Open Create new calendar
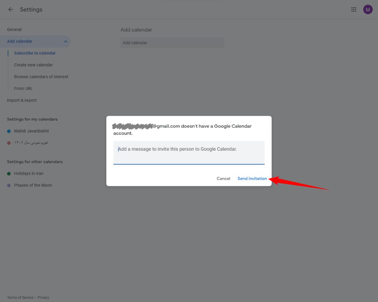The image size is (378, 302). pyautogui.click(x=33, y=65)
